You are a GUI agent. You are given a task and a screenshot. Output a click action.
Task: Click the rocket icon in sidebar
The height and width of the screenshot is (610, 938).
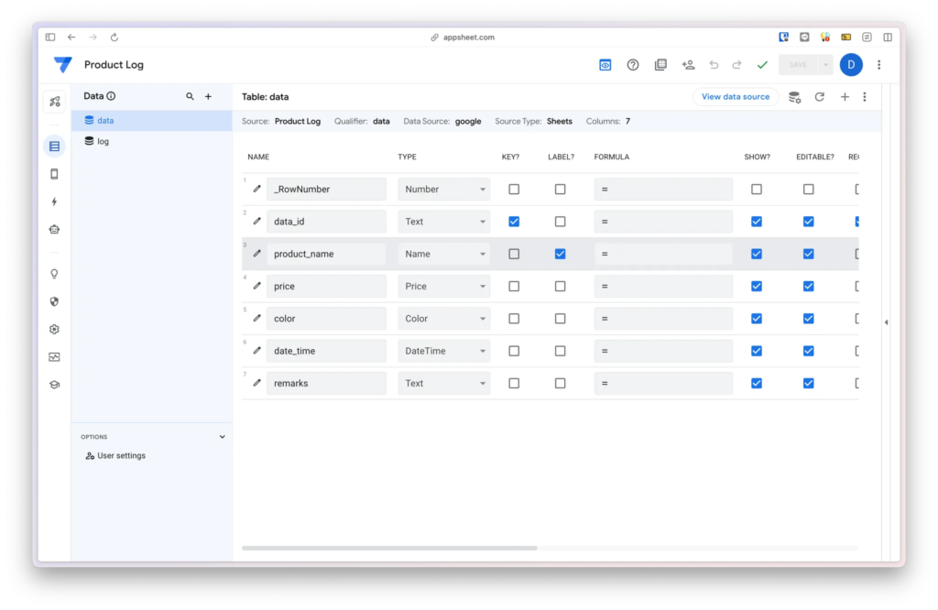coord(54,102)
